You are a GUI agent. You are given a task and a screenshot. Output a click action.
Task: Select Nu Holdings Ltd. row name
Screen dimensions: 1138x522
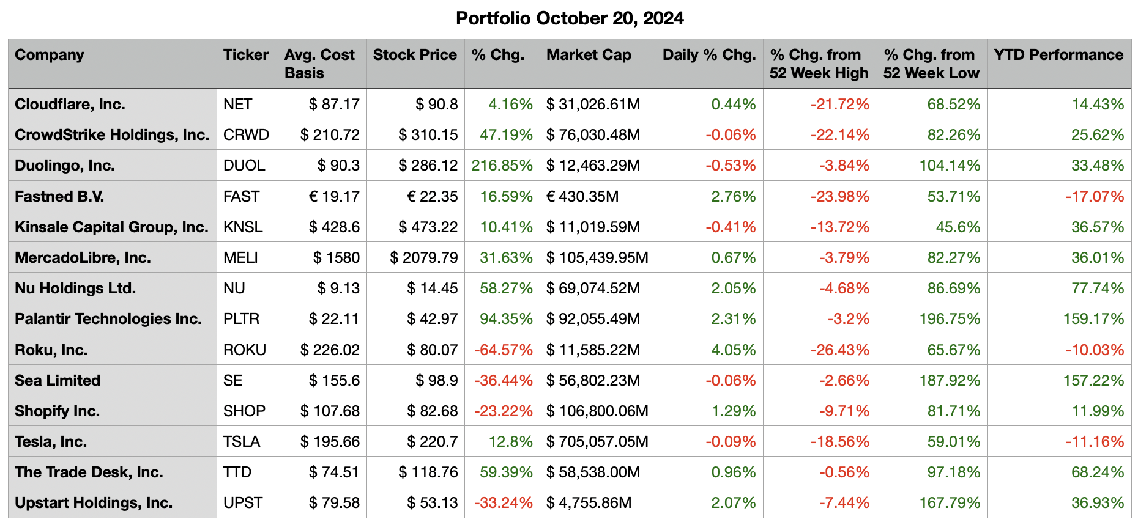(75, 289)
